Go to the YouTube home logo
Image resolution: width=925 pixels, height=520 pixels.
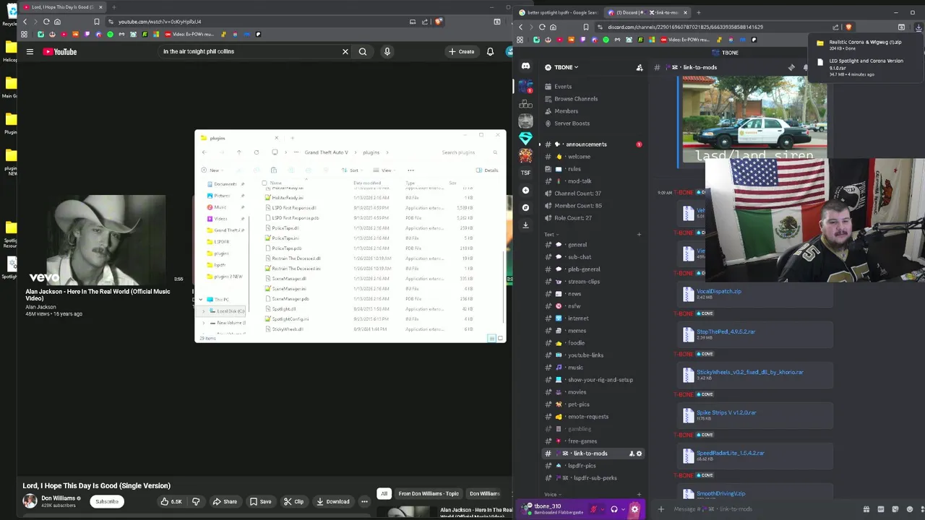click(59, 51)
